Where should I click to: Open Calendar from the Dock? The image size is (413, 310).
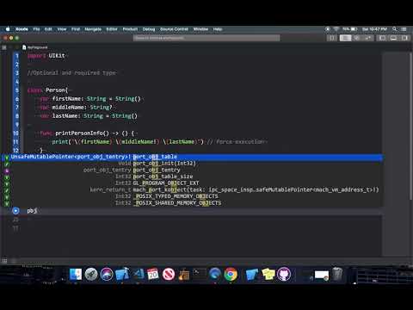pyautogui.click(x=153, y=274)
